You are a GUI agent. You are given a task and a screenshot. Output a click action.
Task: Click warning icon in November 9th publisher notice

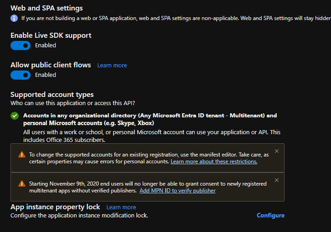tap(22, 183)
